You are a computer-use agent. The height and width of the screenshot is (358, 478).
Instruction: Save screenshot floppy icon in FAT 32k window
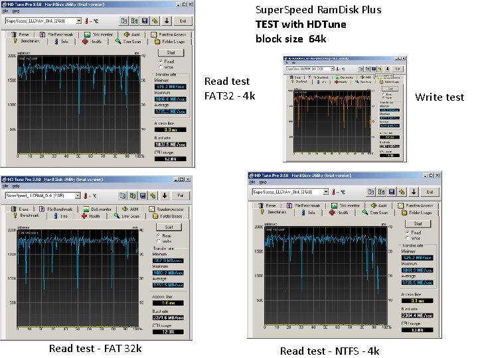[x=143, y=196]
